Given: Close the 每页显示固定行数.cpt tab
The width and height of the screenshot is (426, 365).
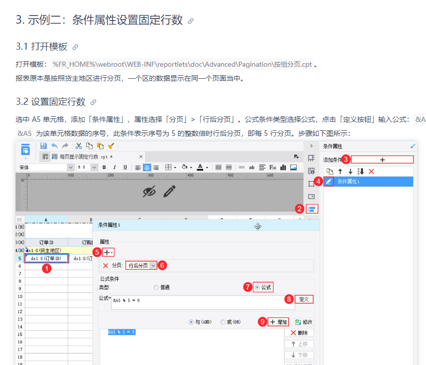Looking at the screenshot, I should (x=141, y=156).
